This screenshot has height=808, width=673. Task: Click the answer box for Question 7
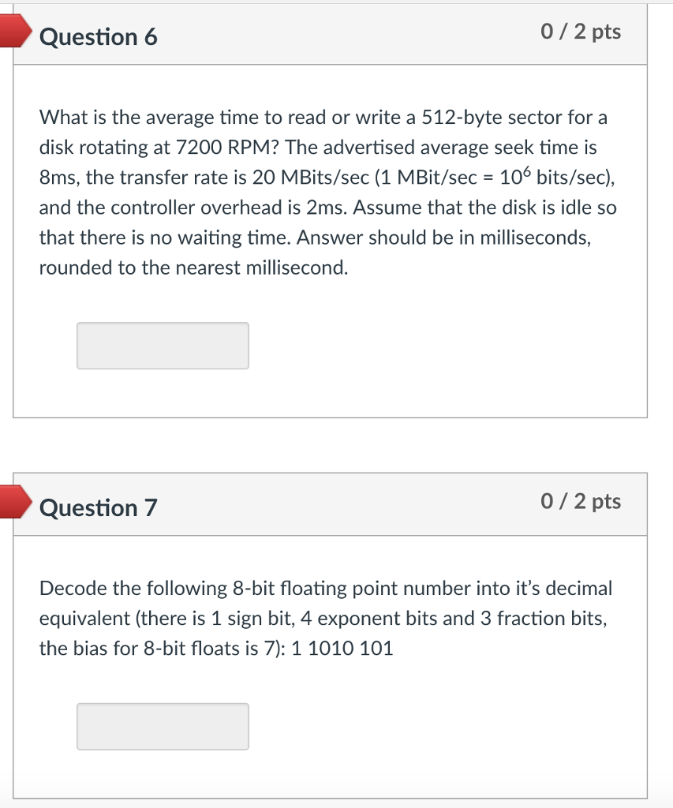pos(162,725)
